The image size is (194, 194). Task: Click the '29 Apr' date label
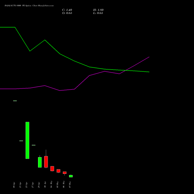pos(39,185)
